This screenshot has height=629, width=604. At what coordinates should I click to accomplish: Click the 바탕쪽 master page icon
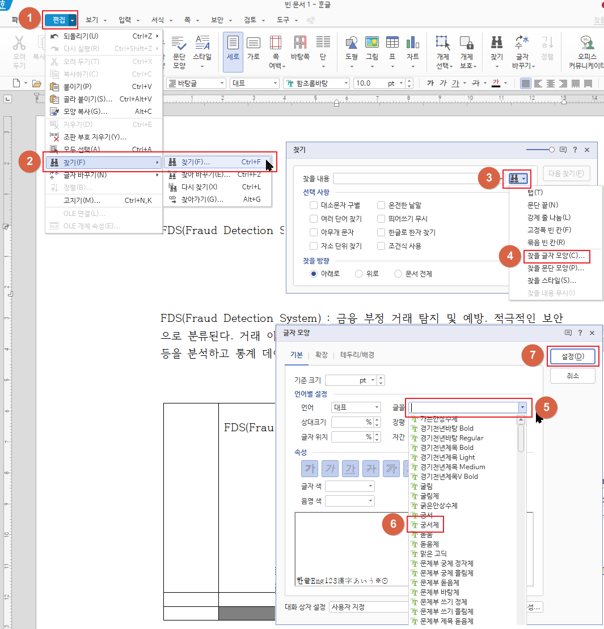click(300, 48)
